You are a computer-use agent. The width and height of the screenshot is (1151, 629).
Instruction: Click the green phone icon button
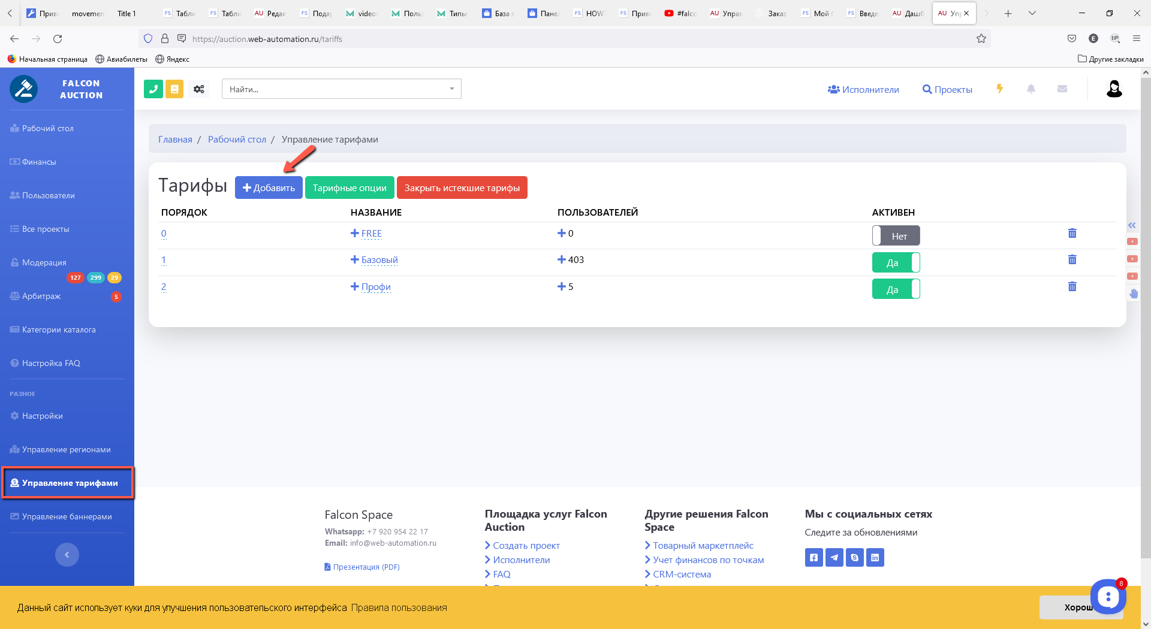point(153,89)
